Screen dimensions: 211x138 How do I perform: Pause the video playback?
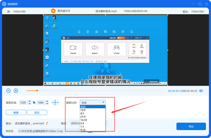pyautogui.click(x=8, y=91)
